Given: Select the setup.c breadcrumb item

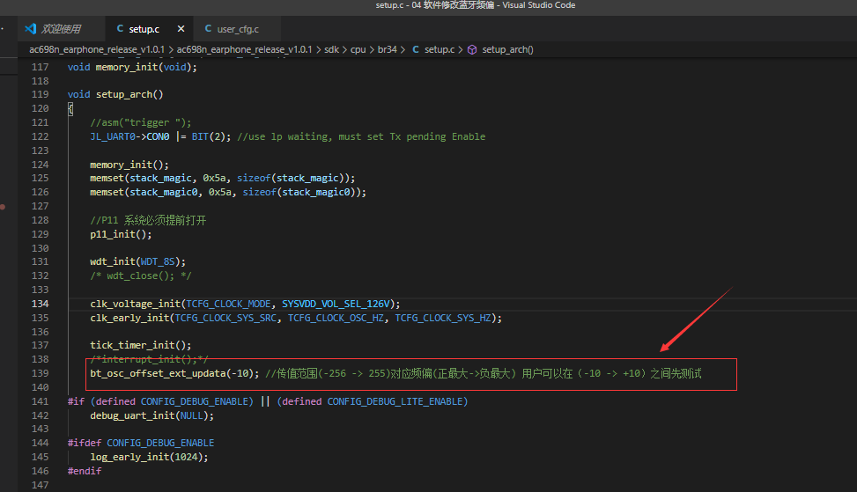Looking at the screenshot, I should click(x=440, y=49).
